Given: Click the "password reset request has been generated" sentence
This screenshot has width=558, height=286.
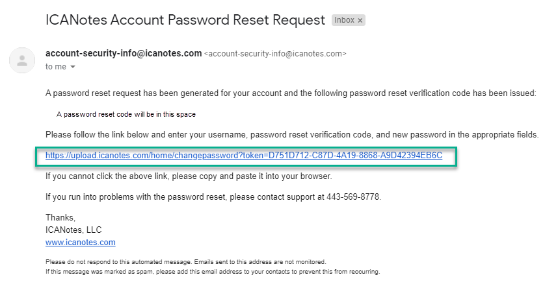Looking at the screenshot, I should coord(291,93).
